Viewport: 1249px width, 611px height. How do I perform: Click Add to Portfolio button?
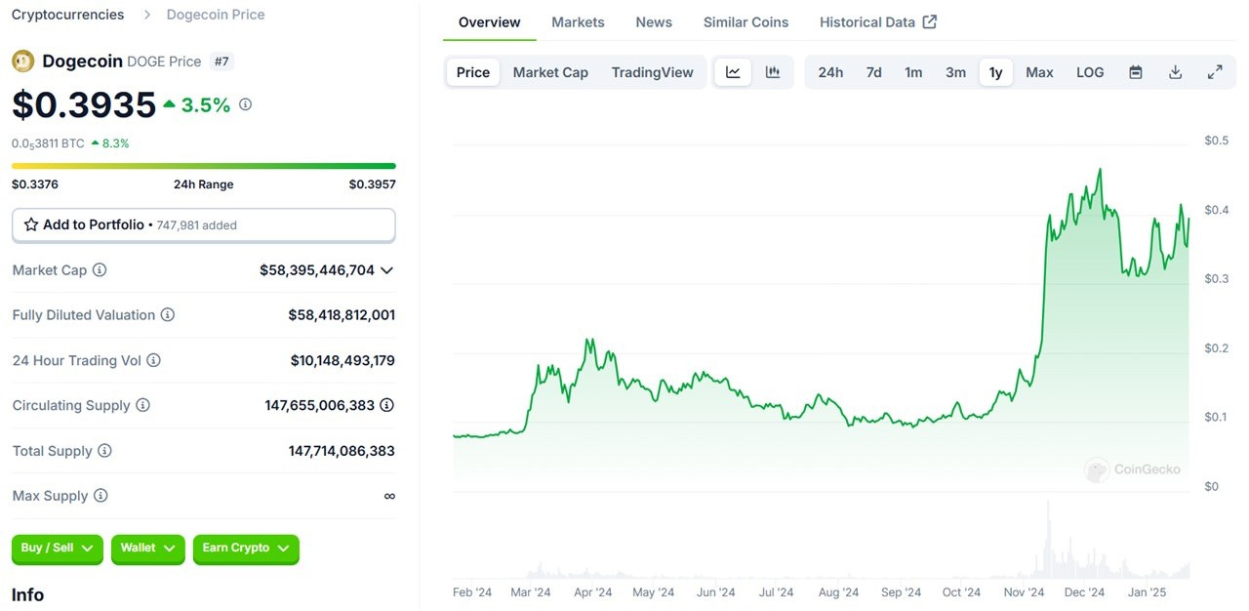[x=204, y=224]
